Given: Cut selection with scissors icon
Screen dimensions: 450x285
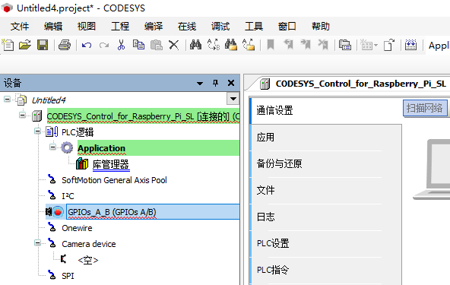Looking at the screenshot, I should click(x=121, y=45).
